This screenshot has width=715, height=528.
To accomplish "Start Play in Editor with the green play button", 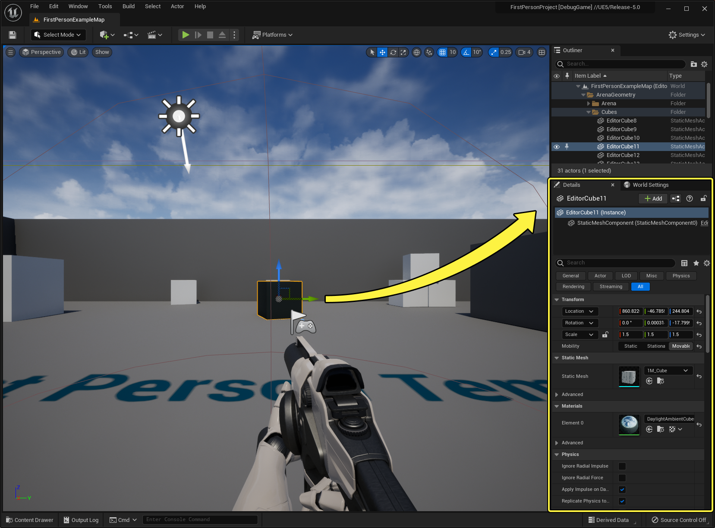I will click(x=186, y=35).
